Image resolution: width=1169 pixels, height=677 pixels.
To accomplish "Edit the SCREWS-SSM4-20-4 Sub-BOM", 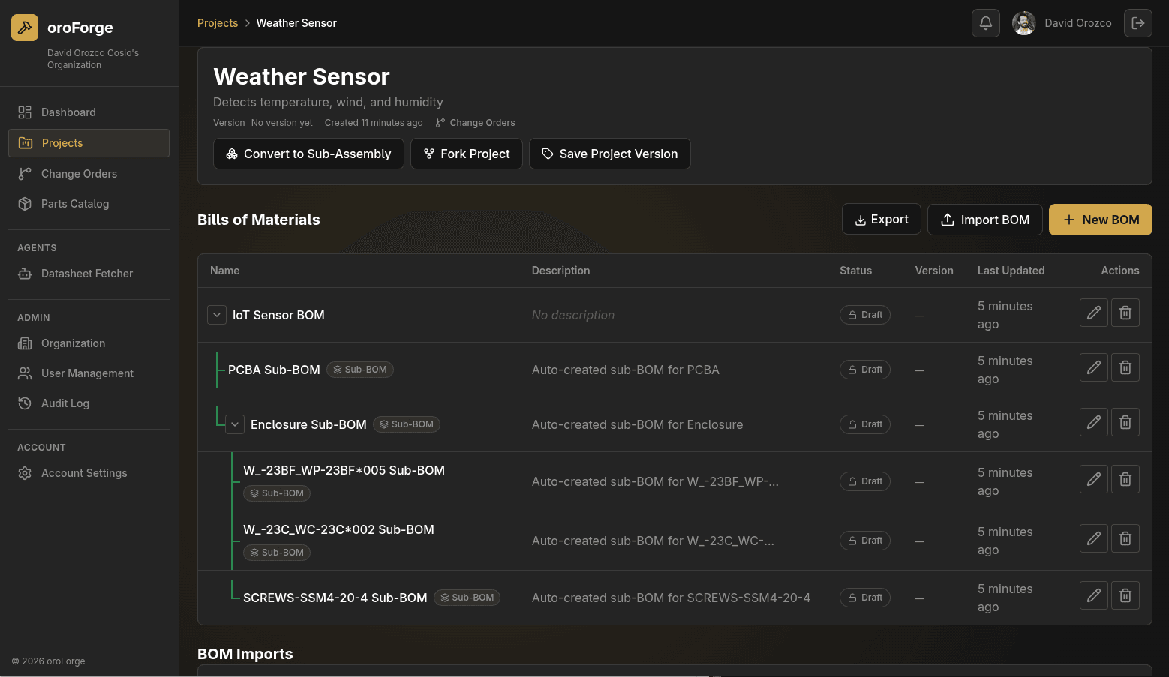I will pos(1094,595).
